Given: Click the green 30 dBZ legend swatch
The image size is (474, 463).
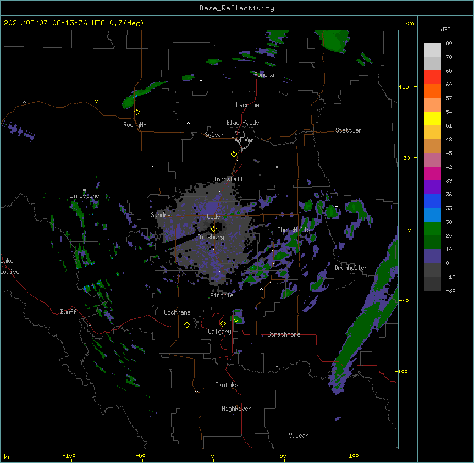Looking at the screenshot, I should (x=432, y=229).
